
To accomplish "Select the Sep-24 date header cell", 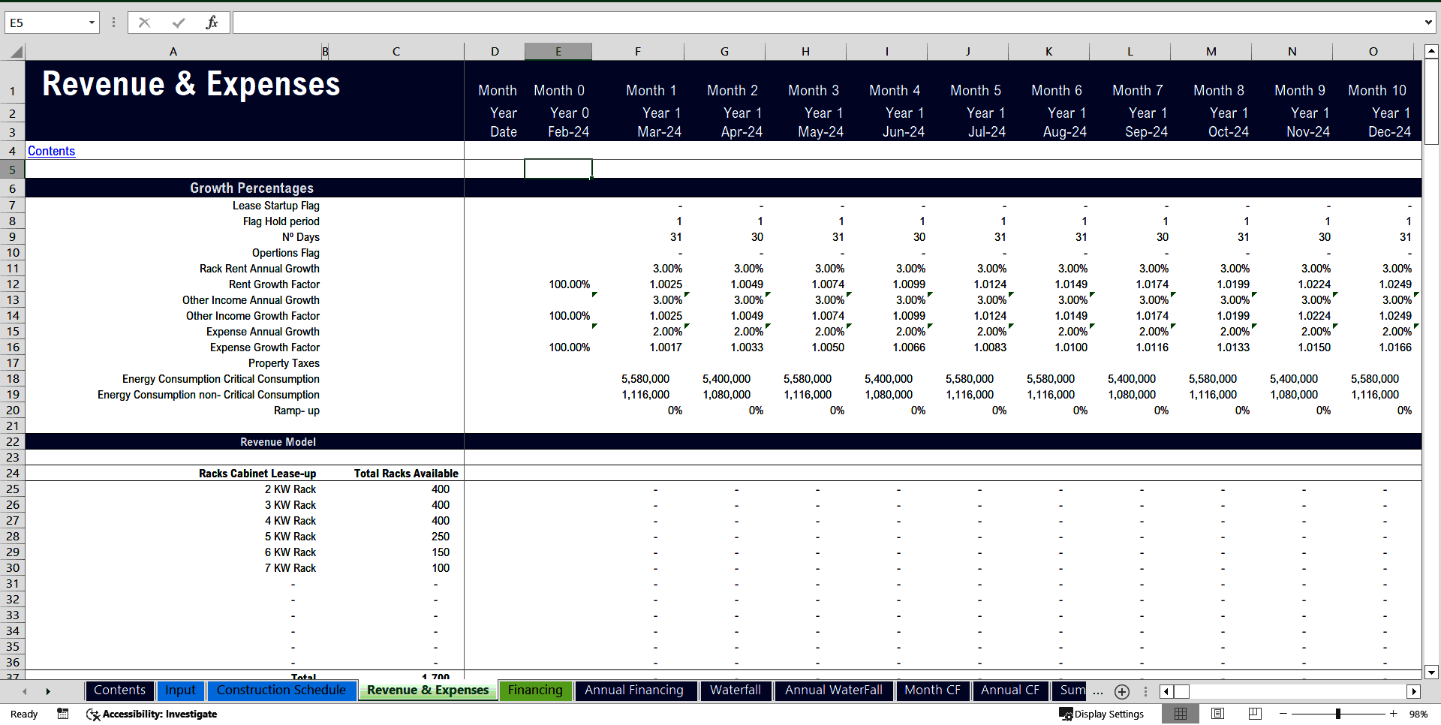I will (x=1146, y=131).
